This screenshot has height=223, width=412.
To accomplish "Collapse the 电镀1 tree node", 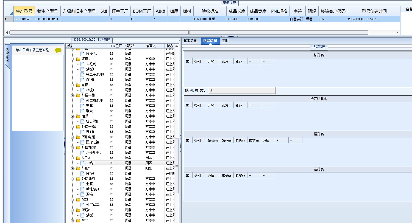I will pyautogui.click(x=73, y=85).
